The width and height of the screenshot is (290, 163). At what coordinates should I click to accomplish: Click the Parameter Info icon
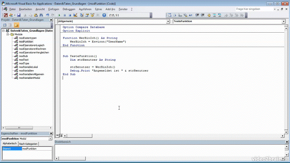pyautogui.click(x=185, y=15)
